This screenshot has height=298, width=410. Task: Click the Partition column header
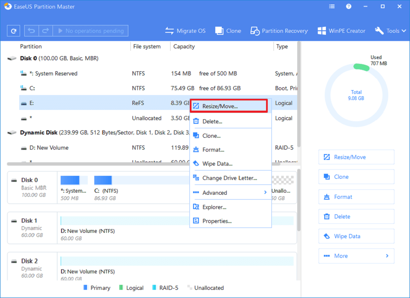[x=31, y=47]
